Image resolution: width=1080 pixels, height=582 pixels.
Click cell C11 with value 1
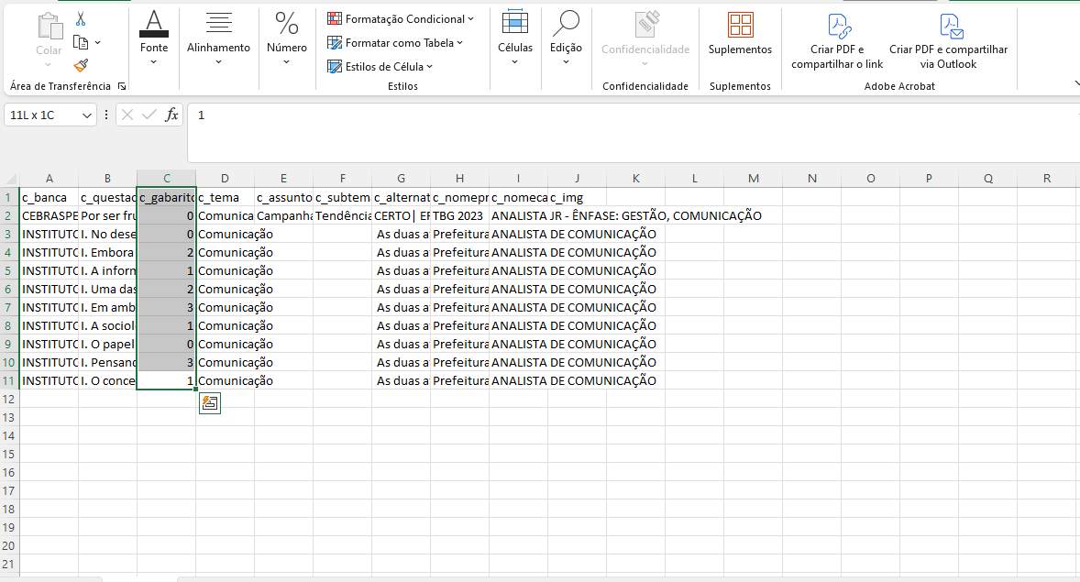[x=167, y=381]
